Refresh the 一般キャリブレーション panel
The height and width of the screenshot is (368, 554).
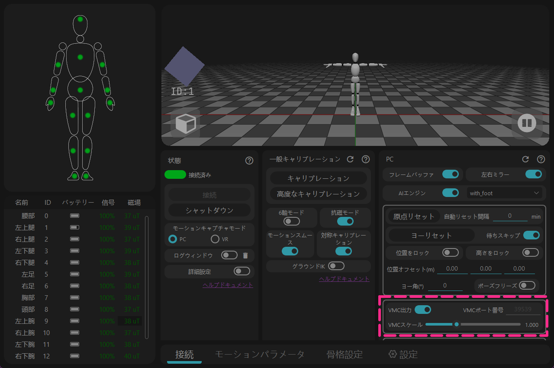click(351, 159)
